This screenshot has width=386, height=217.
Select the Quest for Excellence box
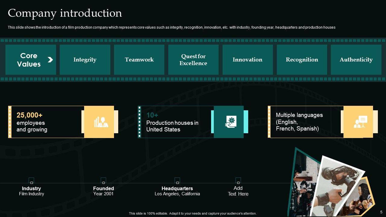click(x=193, y=60)
